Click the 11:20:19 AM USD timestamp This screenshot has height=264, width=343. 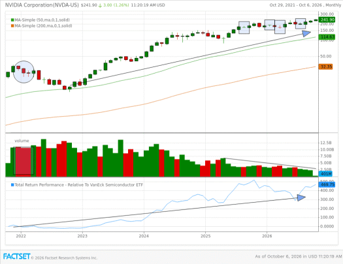pos(148,5)
